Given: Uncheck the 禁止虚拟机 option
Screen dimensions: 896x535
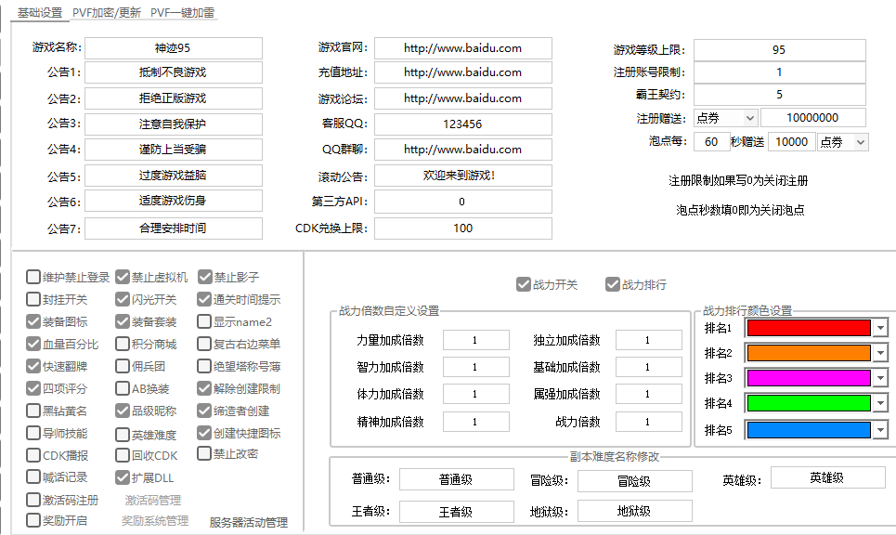Looking at the screenshot, I should point(123,277).
